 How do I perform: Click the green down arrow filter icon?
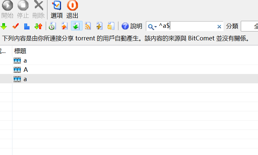(4, 26)
